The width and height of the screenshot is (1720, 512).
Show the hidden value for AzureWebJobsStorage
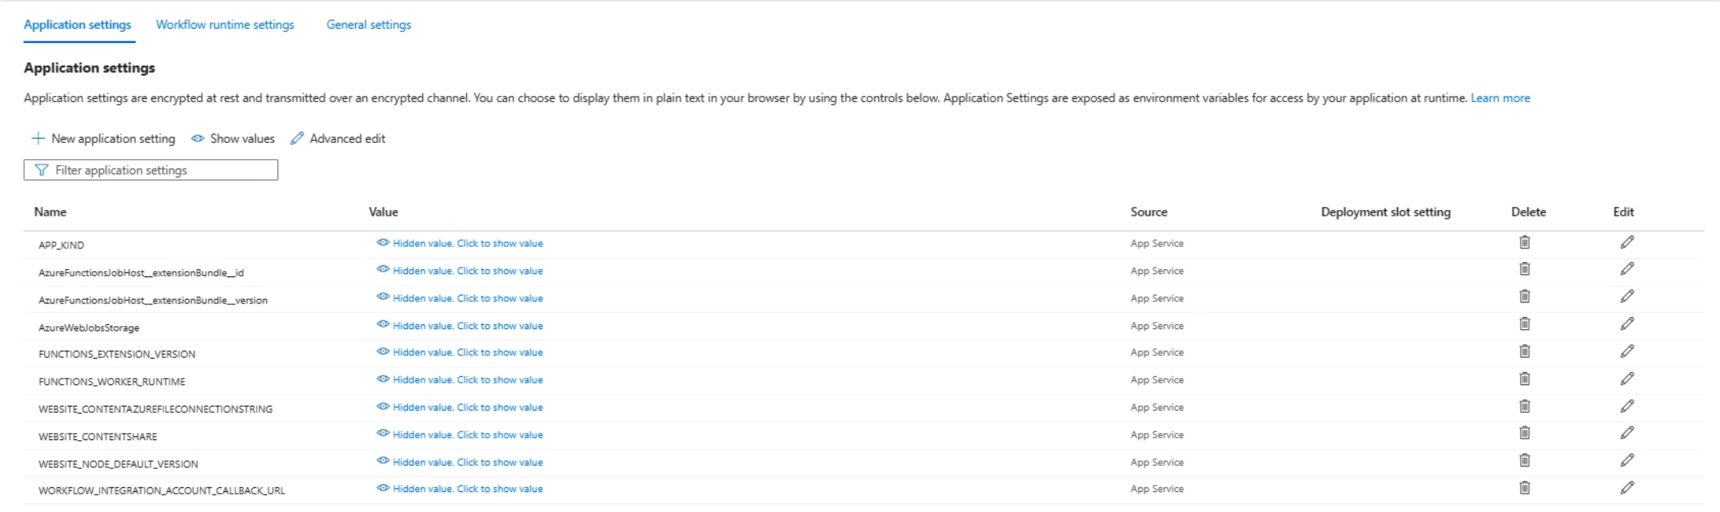pos(468,325)
